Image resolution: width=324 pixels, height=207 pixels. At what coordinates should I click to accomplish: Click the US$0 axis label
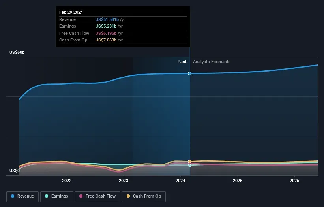click(x=15, y=171)
